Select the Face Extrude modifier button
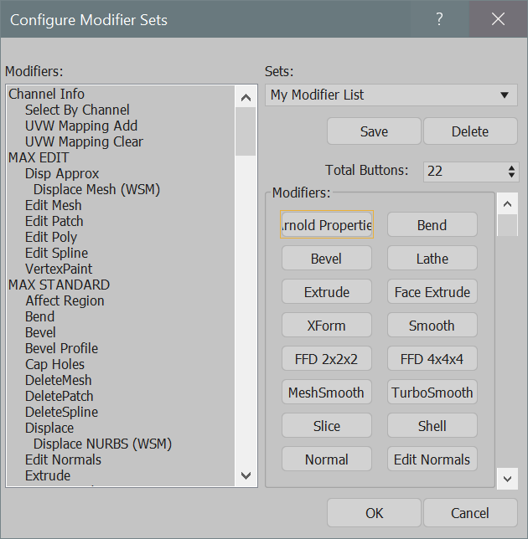The width and height of the screenshot is (528, 539). [432, 291]
